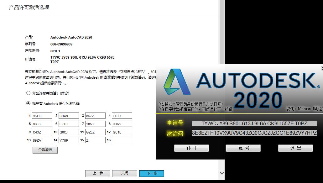Close the keygen window with its X button

(321, 69)
